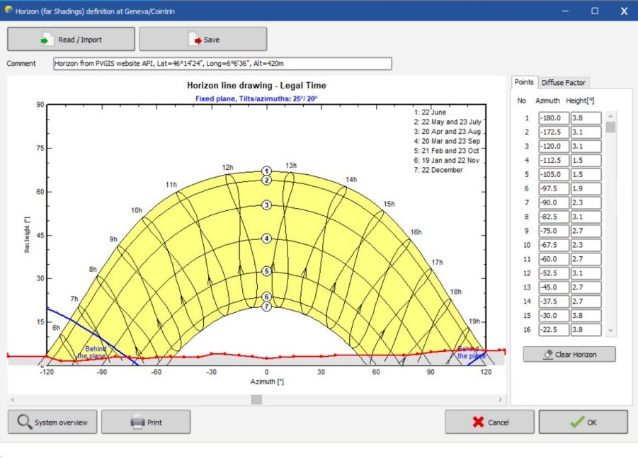Click height field of point 16

coord(586,330)
